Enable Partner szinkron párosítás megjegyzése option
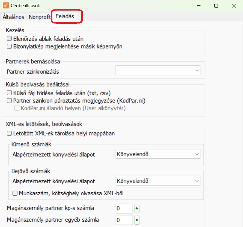The image size is (243, 227). [9, 100]
